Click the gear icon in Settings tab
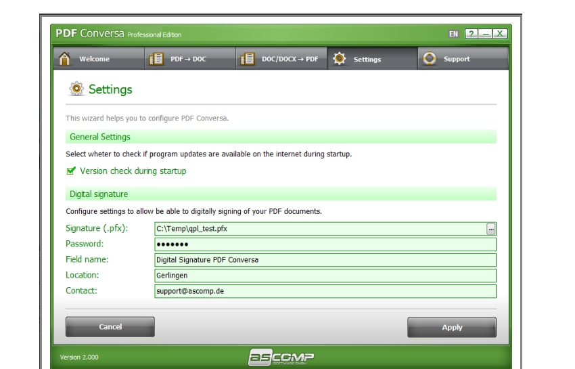575x369 pixels. pyautogui.click(x=339, y=59)
